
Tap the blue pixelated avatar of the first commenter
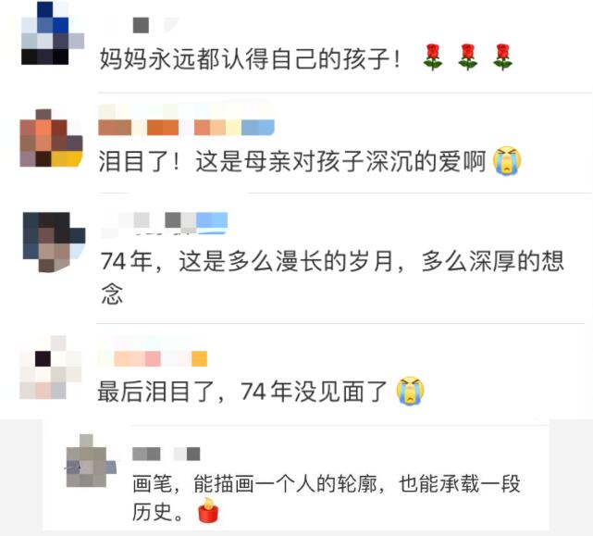53,33
